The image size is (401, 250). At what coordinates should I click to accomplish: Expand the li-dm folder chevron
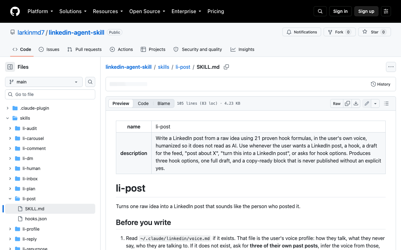point(10,158)
